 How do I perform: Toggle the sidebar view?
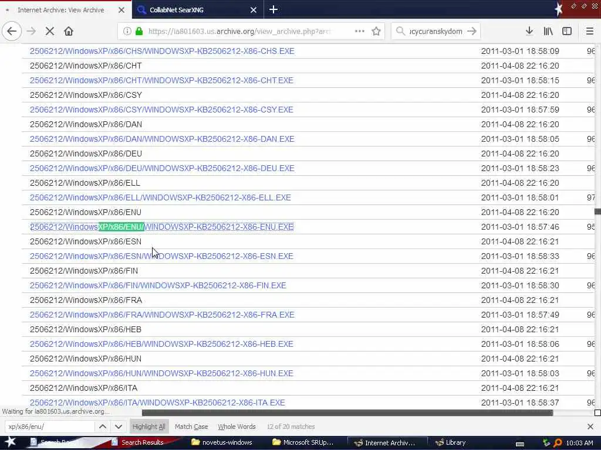coord(567,32)
